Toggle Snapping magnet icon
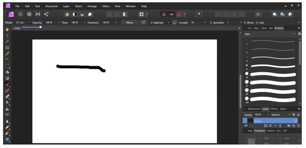The height and width of the screenshot is (148, 306). [x=179, y=14]
